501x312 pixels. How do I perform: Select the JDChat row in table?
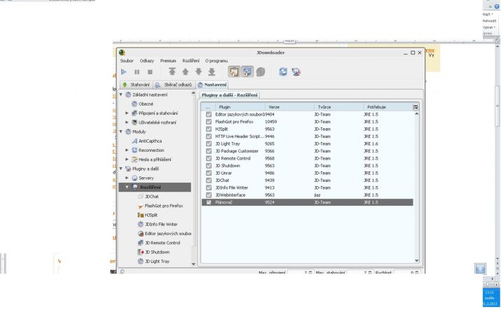point(308,180)
